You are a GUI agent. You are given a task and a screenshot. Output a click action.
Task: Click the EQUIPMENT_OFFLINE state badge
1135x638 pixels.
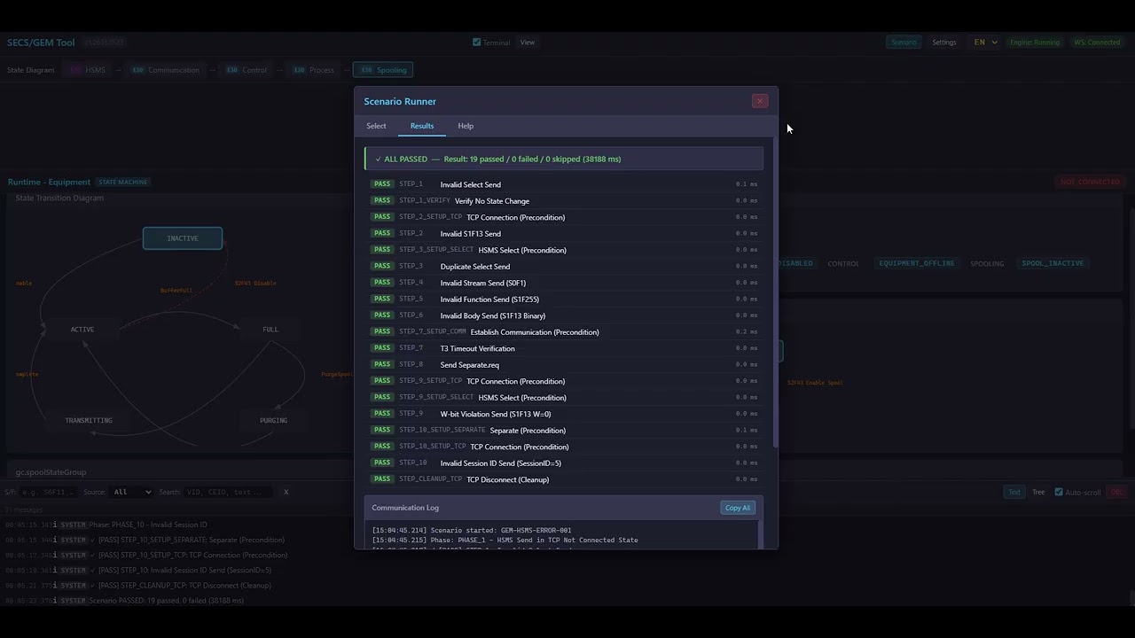917,263
